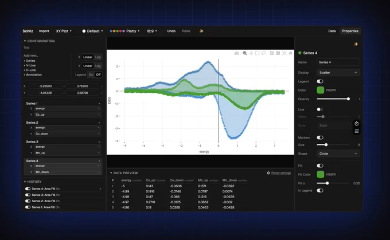The image size is (390, 240).
Task: Open the Display Scatter dropdown
Action: 338,73
